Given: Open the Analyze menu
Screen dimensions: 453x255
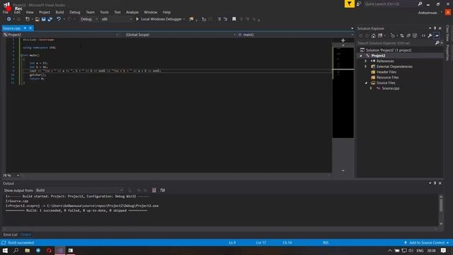Looking at the screenshot, I should 132,13.
